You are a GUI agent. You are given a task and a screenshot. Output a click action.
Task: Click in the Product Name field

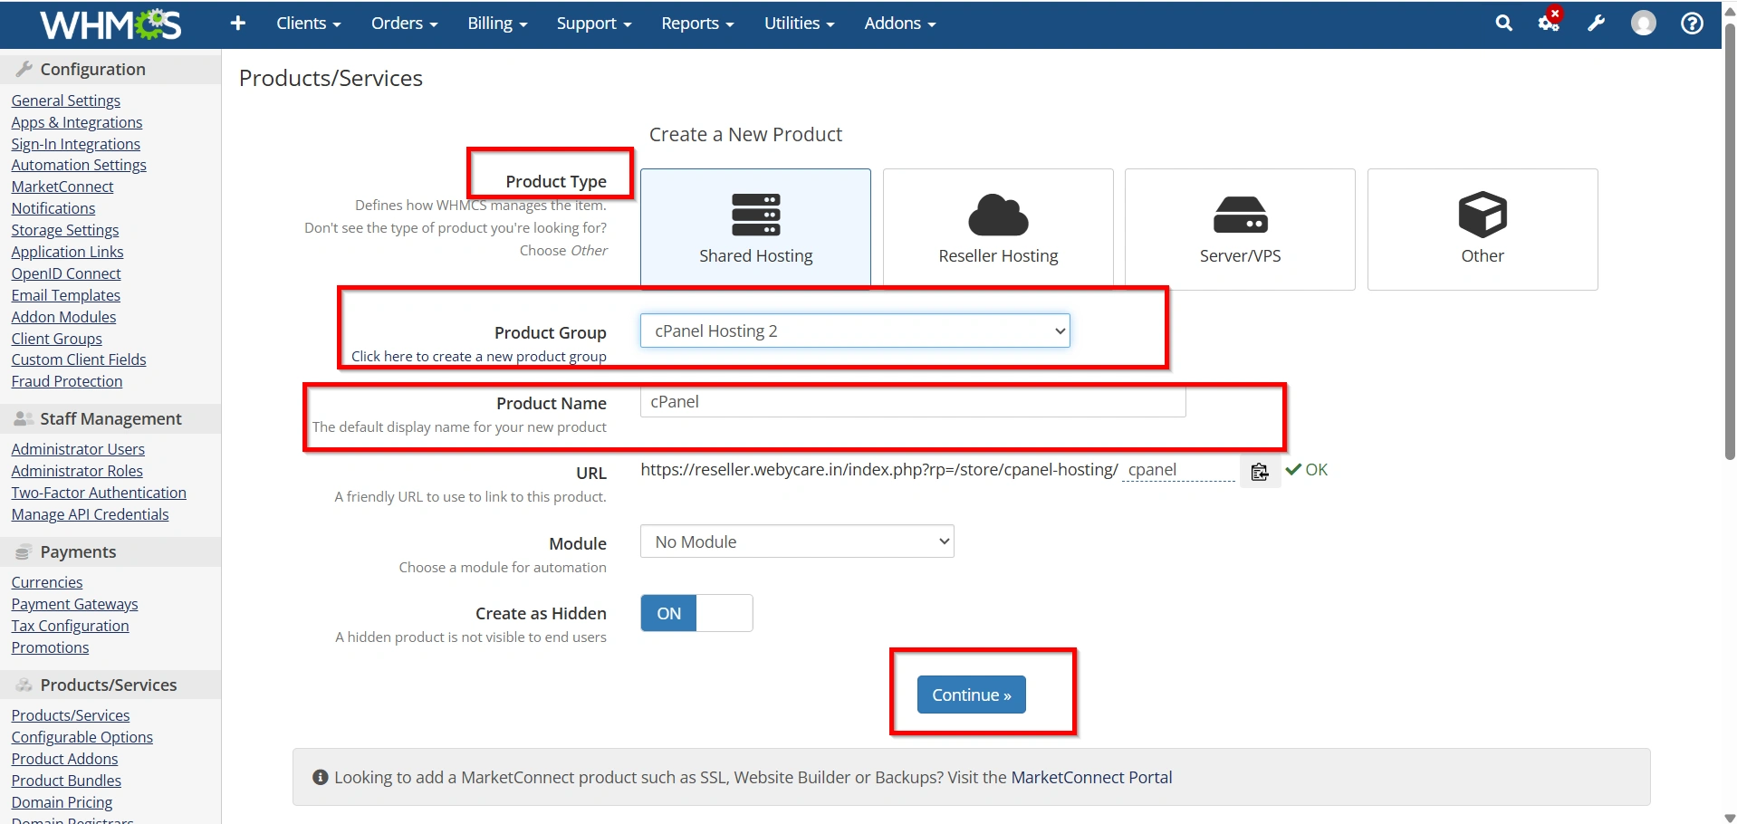tap(913, 402)
